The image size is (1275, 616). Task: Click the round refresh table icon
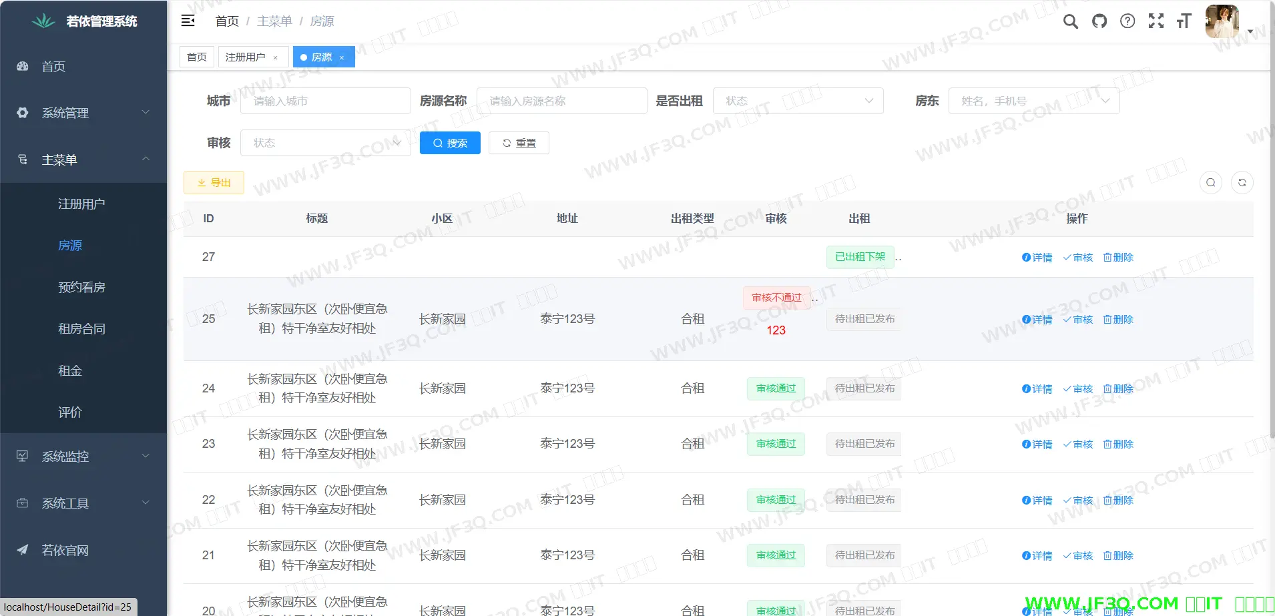tap(1242, 183)
